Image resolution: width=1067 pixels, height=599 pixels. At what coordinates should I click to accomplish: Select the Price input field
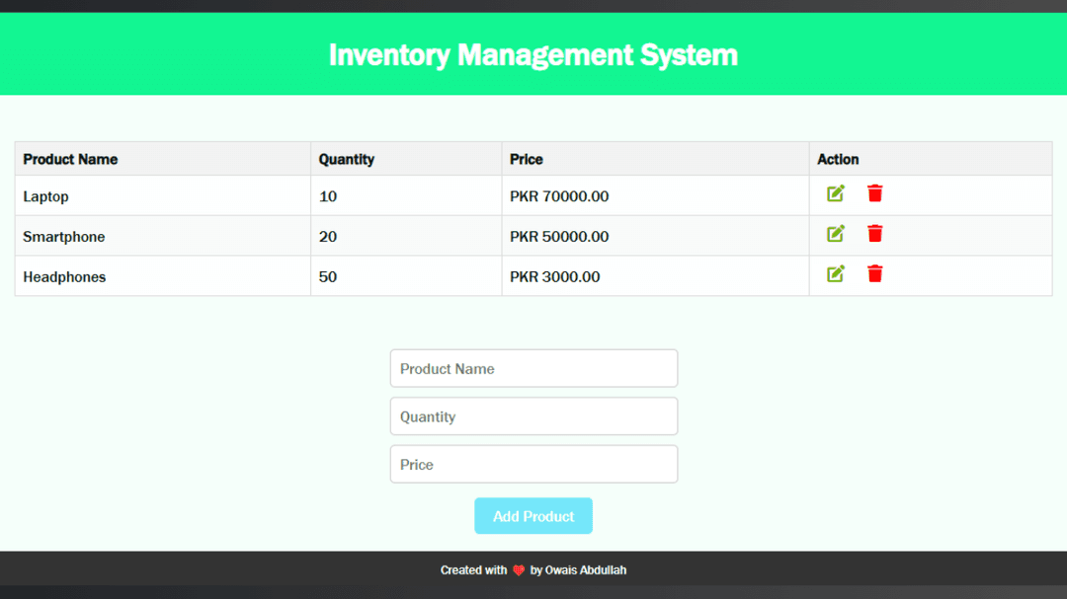[533, 464]
